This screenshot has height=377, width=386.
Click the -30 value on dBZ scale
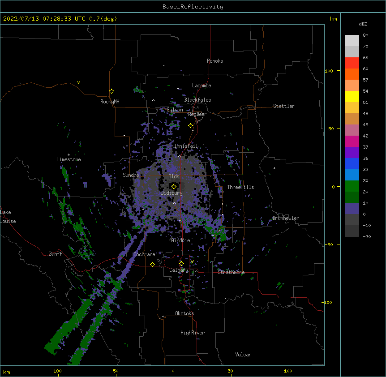coord(367,236)
